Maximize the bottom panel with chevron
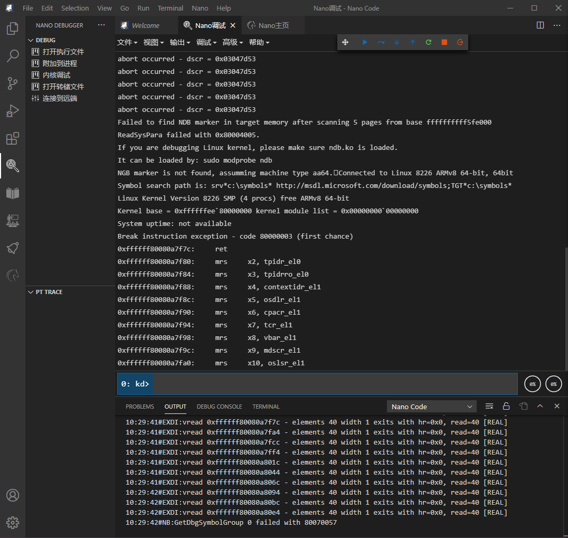Screen dimensions: 568x538 (x=540, y=406)
